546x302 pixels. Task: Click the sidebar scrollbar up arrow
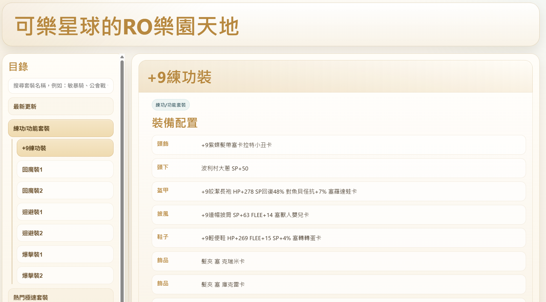[x=122, y=57]
